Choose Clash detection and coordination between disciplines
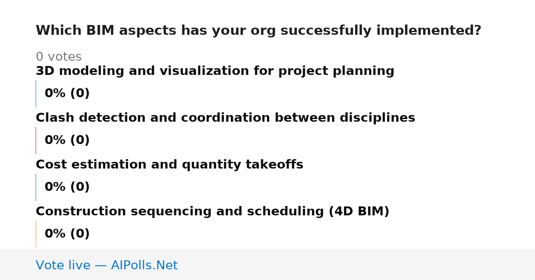The width and height of the screenshot is (535, 280). point(225,118)
